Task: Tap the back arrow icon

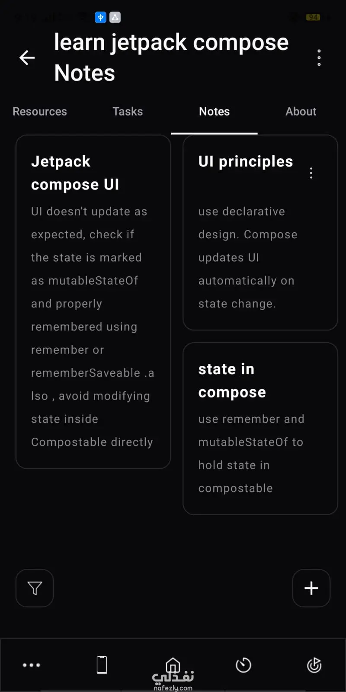Action: point(27,58)
